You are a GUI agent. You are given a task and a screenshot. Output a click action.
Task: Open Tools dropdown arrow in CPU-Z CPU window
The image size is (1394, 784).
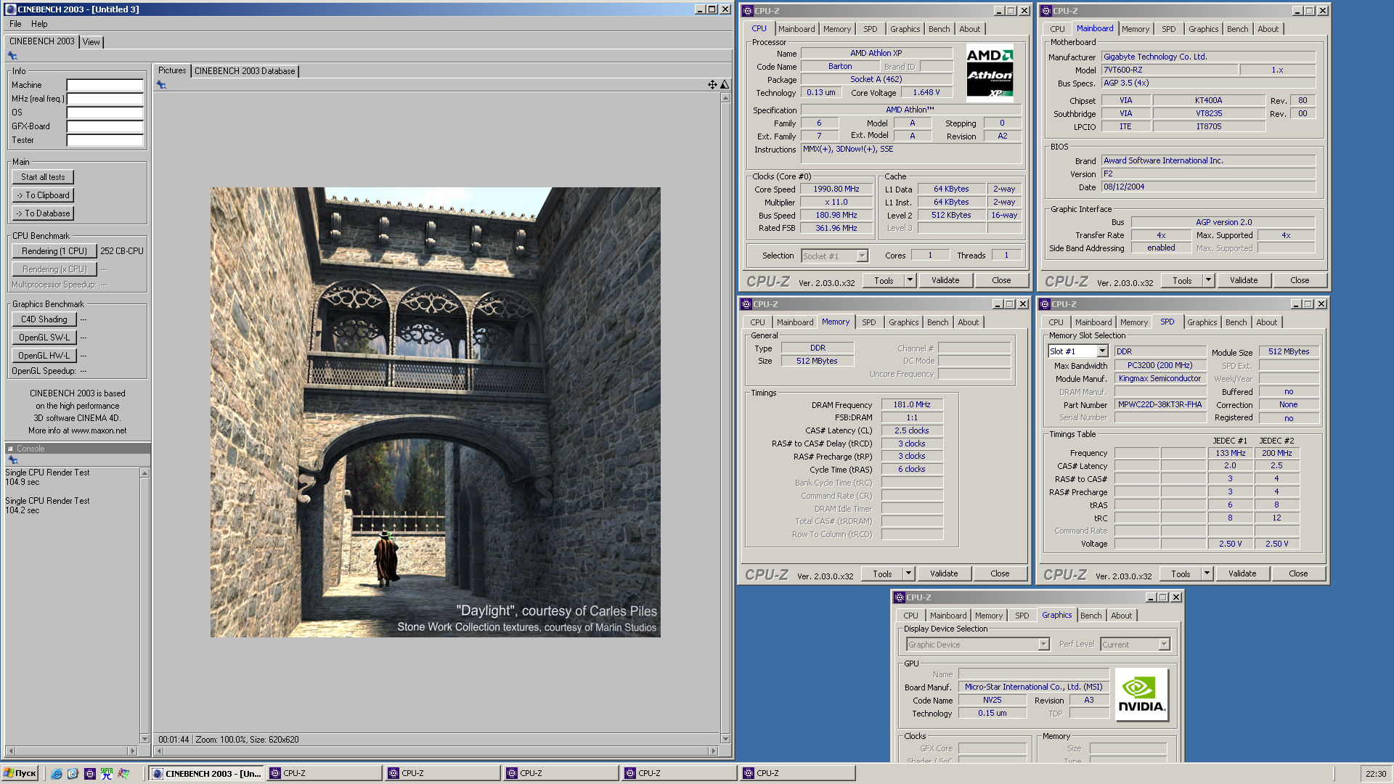click(x=910, y=280)
